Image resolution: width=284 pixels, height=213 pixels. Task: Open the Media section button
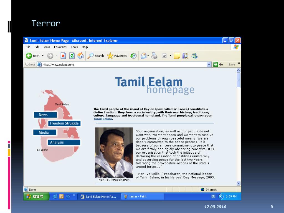[x=45, y=132]
